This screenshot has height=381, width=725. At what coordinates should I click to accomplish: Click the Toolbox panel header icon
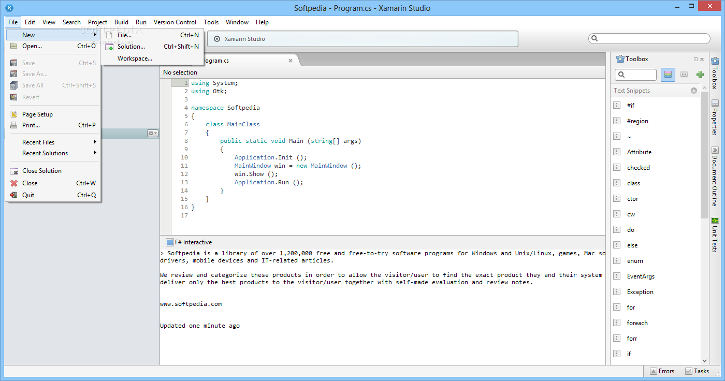click(x=620, y=59)
